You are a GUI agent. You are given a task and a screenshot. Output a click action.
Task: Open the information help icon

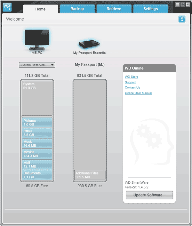(182, 19)
